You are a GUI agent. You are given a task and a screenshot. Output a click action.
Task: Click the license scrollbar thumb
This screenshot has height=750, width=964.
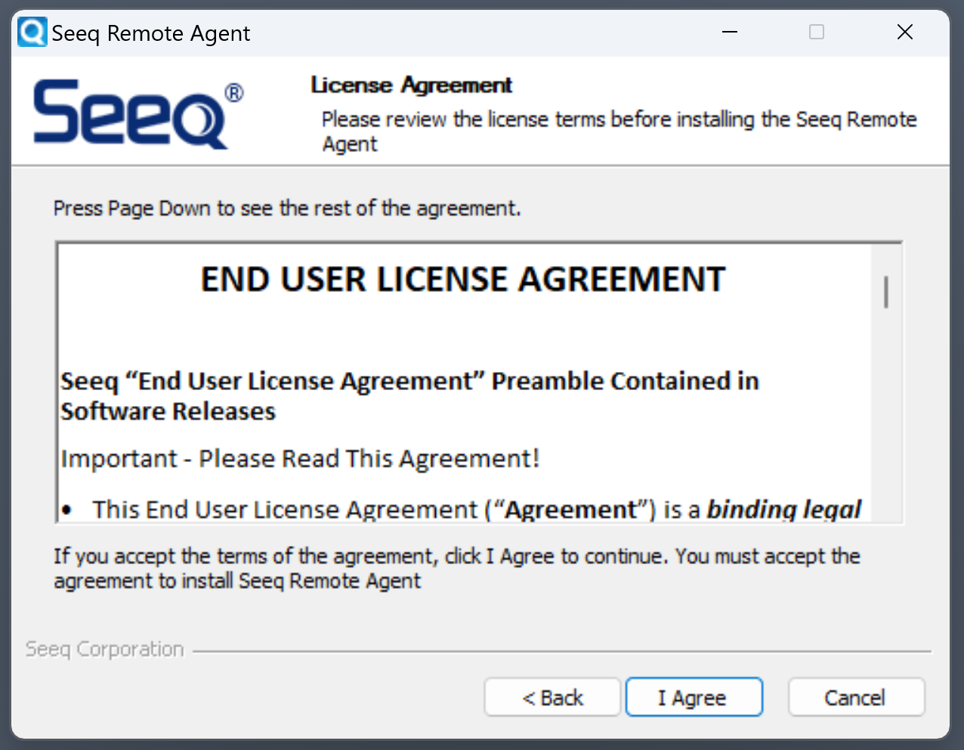[x=885, y=291]
